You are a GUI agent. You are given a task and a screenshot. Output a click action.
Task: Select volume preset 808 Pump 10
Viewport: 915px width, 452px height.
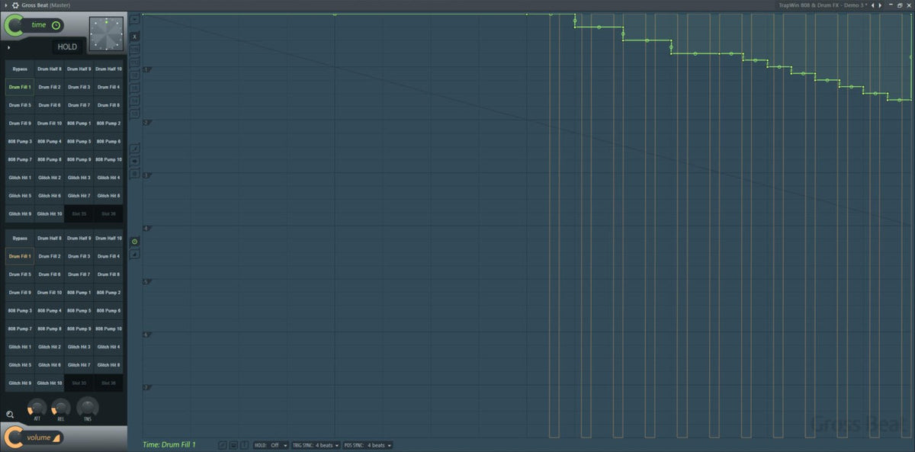pos(108,329)
